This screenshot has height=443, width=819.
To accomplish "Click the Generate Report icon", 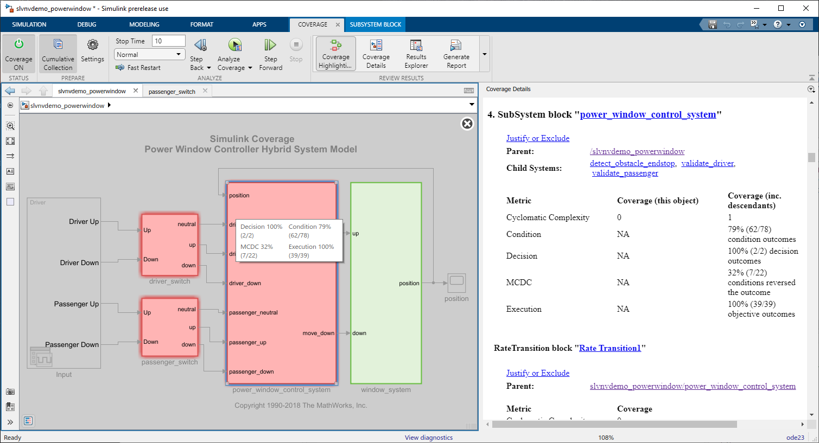I will coord(456,46).
